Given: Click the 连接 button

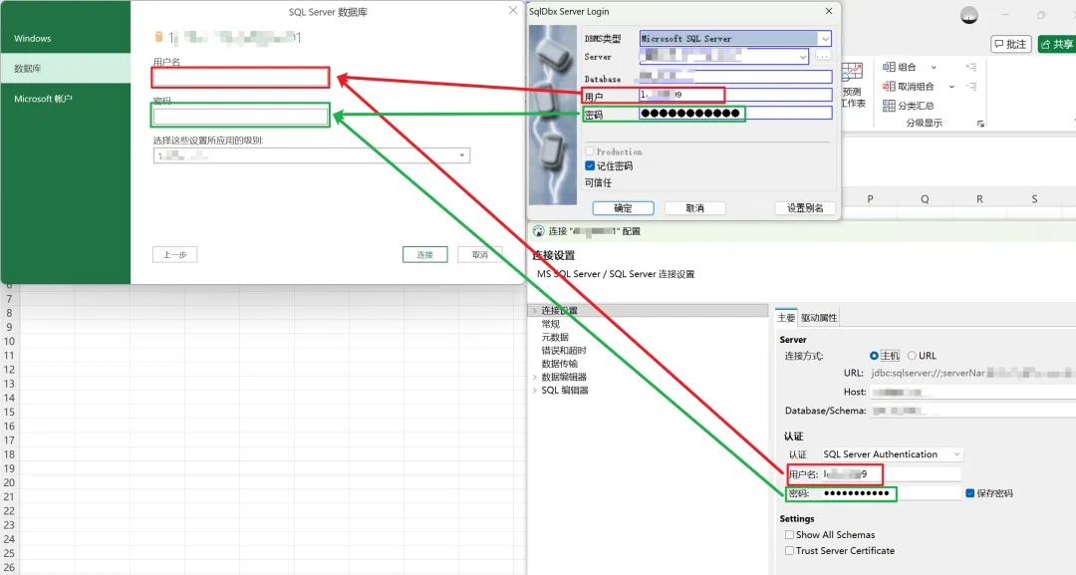Looking at the screenshot, I should (424, 254).
